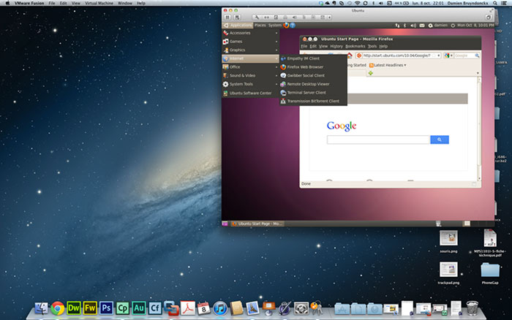Open the list all tabs arrow in Firefox
Image resolution: width=512 pixels, height=320 pixels.
click(478, 73)
